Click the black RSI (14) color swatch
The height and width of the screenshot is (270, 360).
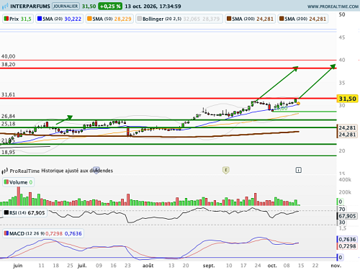coord(6,212)
